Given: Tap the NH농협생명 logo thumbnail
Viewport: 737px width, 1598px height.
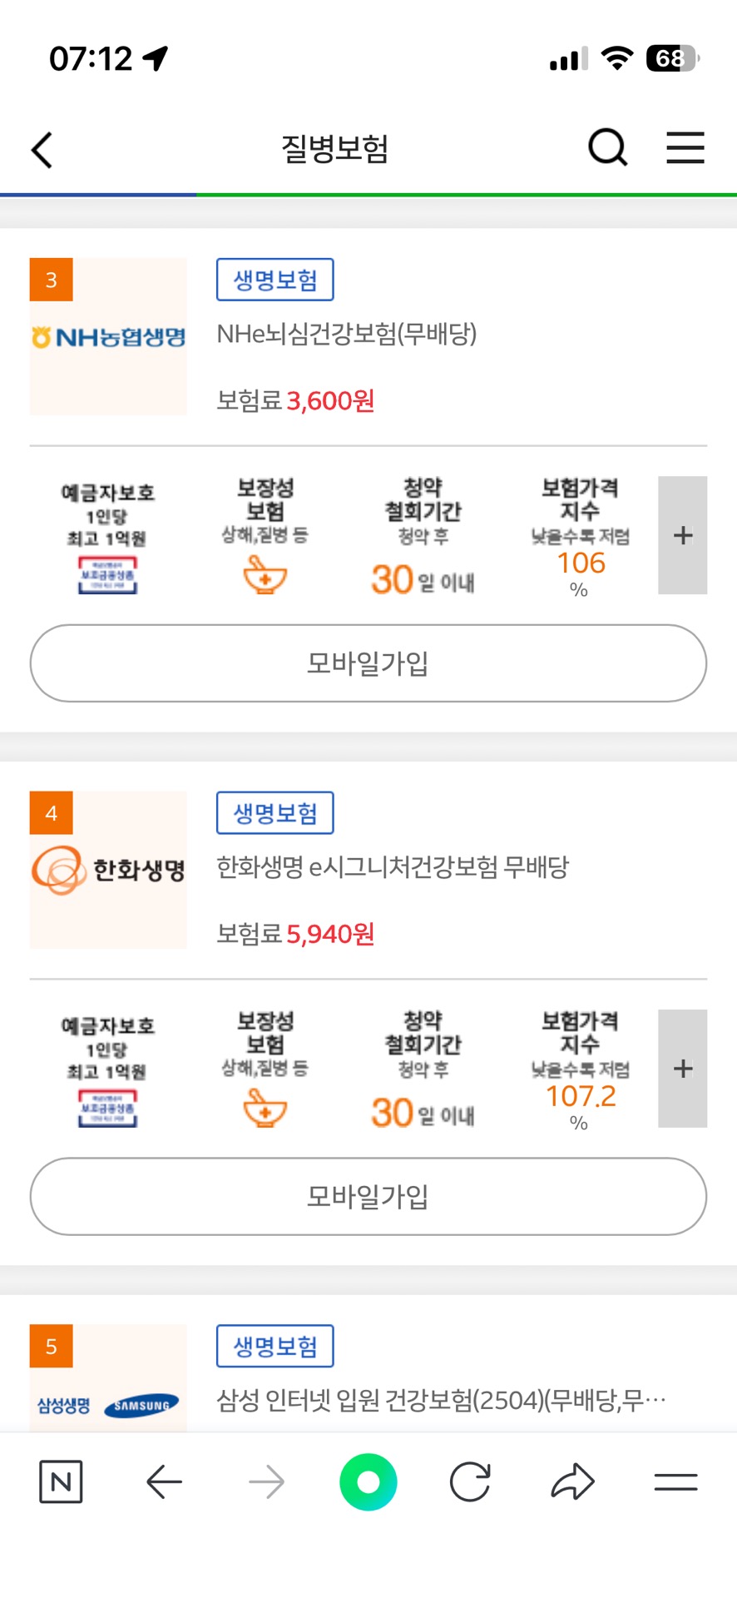Looking at the screenshot, I should coord(108,336).
